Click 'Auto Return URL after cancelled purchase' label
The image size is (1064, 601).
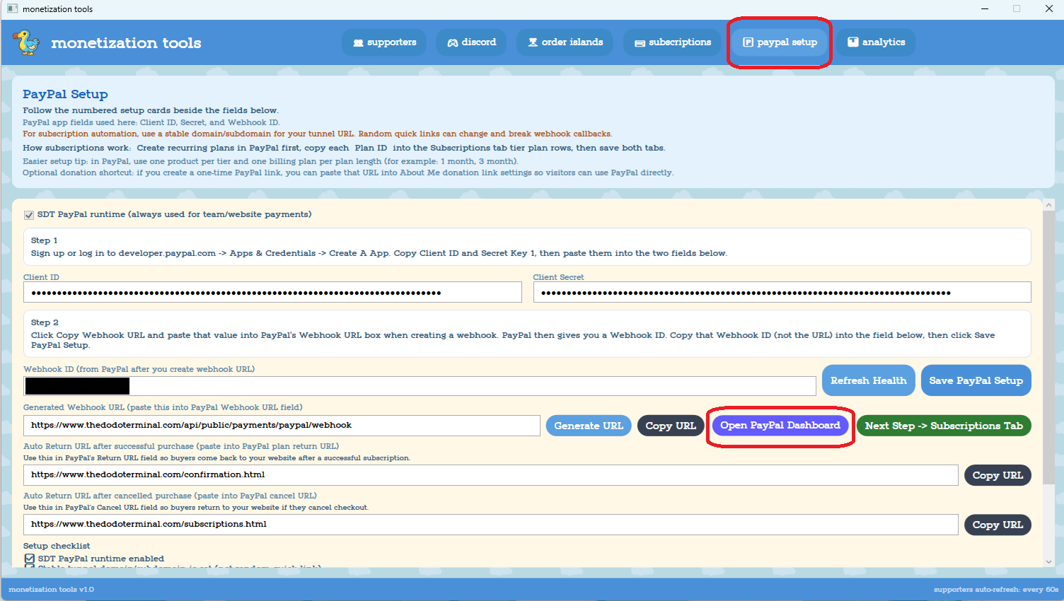[170, 496]
